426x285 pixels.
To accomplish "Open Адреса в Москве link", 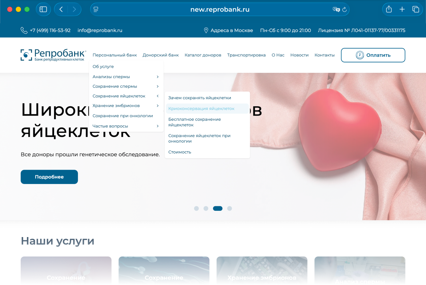I will [x=232, y=30].
